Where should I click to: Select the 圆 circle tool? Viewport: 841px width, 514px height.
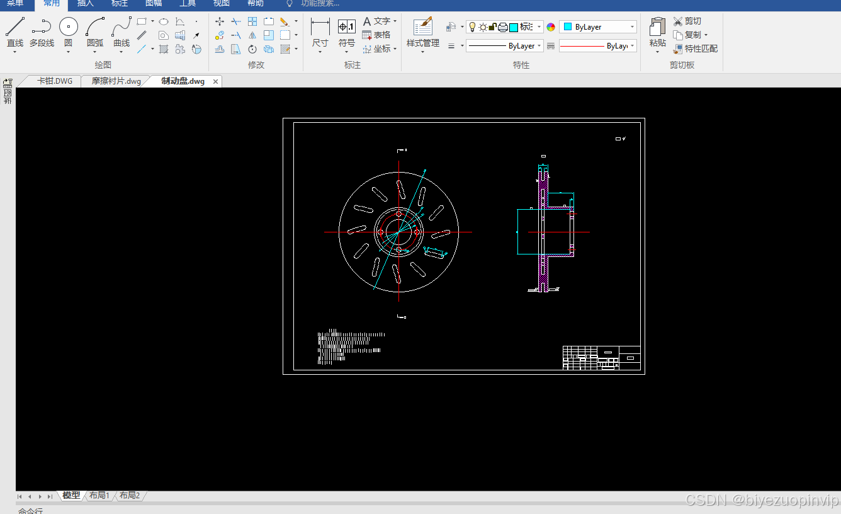click(x=69, y=31)
